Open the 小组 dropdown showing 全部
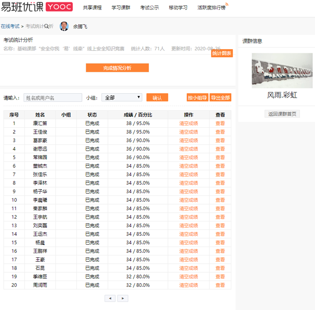Image resolution: width=315 pixels, height=310 pixels. click(x=122, y=97)
